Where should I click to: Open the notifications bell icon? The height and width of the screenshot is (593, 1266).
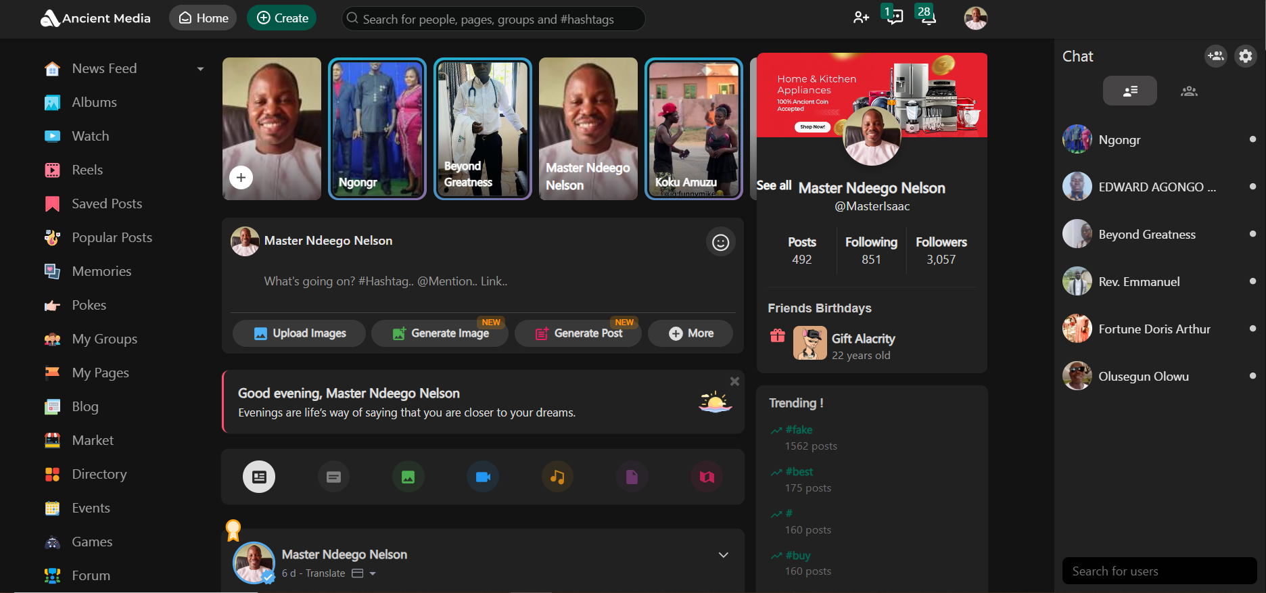pyautogui.click(x=928, y=16)
